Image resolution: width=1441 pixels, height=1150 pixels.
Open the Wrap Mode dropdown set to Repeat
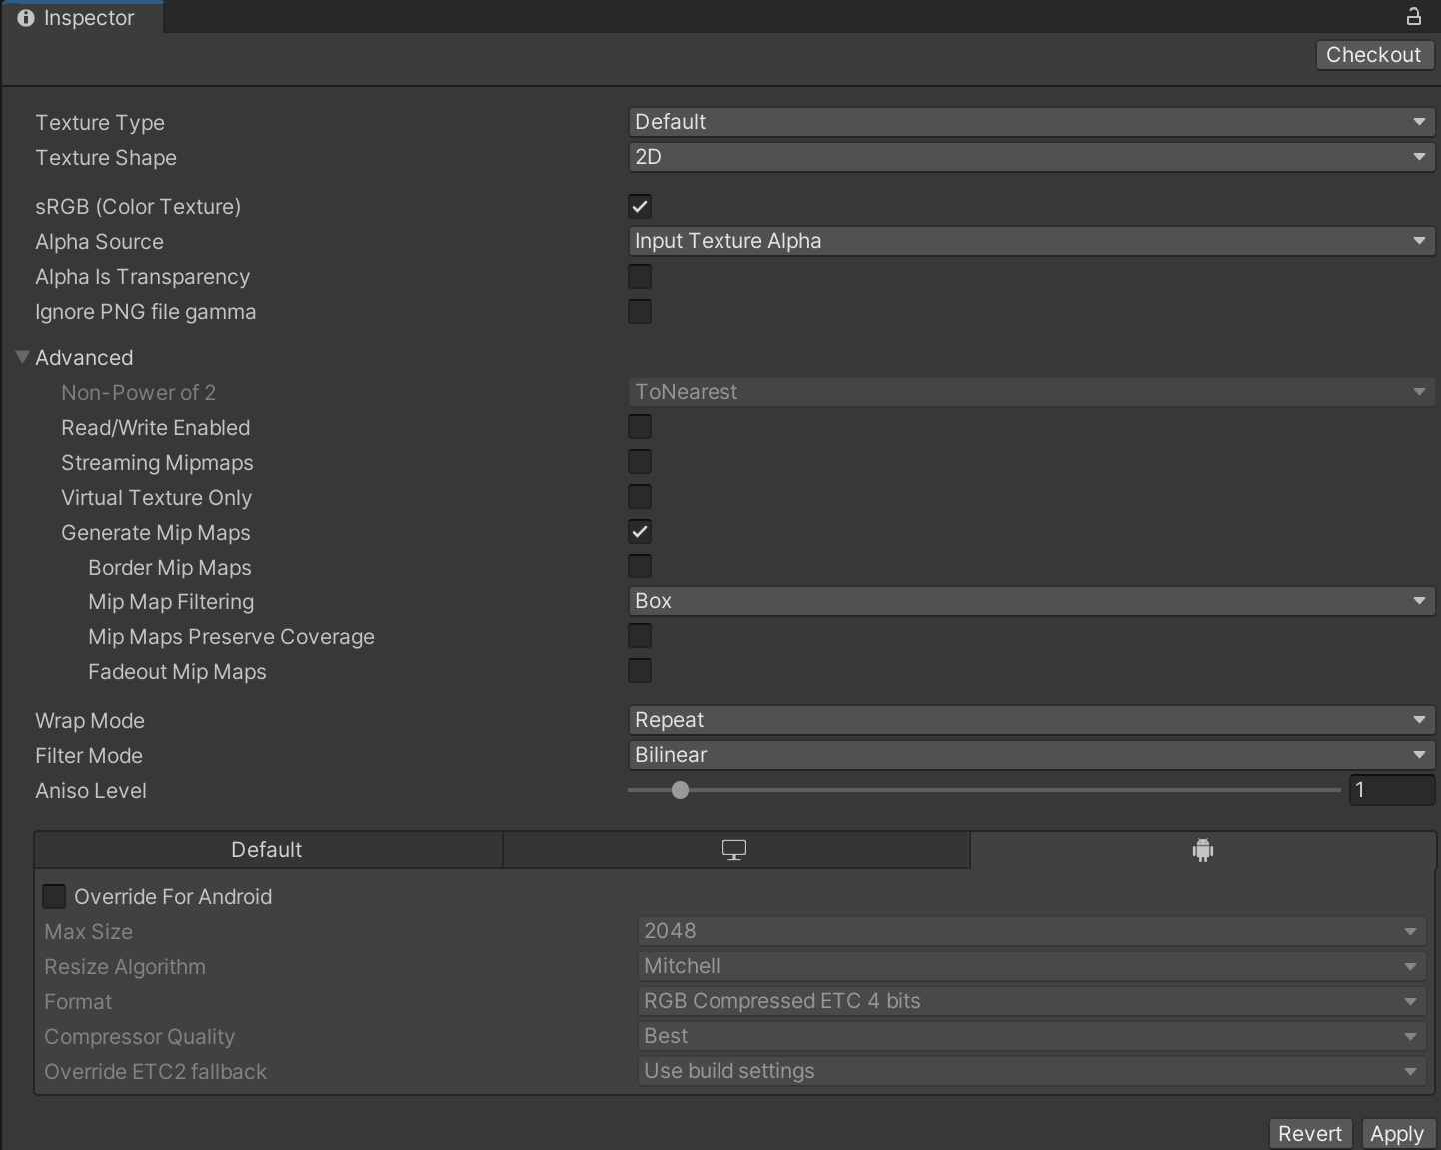click(x=1030, y=720)
